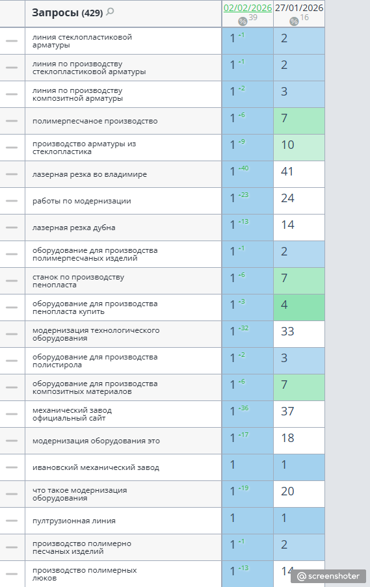
Task: Click the dash icon beside 'ивановский механический завод'
Action: click(x=12, y=467)
